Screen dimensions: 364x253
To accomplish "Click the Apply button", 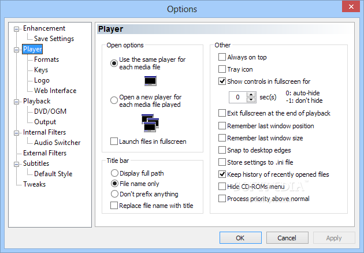I will pyautogui.click(x=334, y=237).
